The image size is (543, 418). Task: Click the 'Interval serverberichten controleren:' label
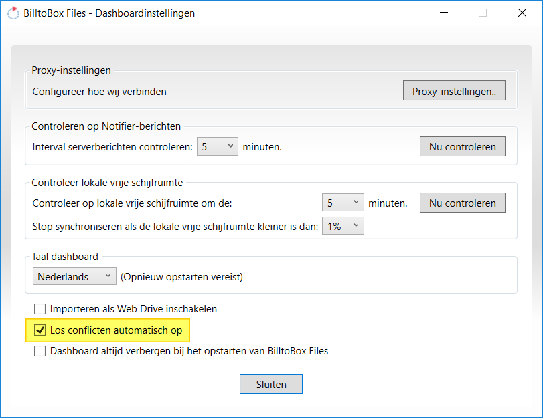(112, 147)
